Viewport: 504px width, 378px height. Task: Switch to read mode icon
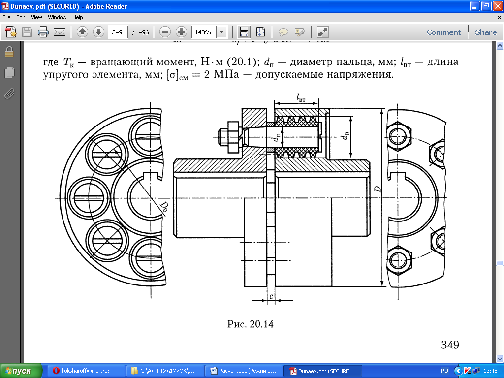pyautogui.click(x=322, y=32)
